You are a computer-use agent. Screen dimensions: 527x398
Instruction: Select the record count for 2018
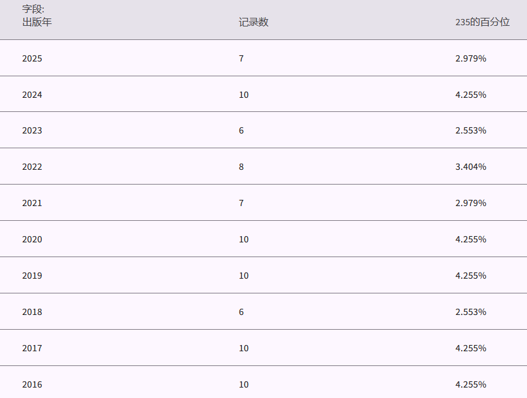click(241, 312)
